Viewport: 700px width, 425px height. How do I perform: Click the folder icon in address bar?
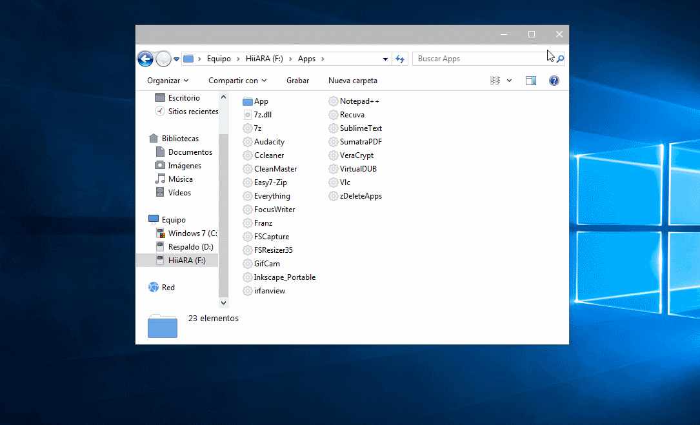[x=188, y=59]
